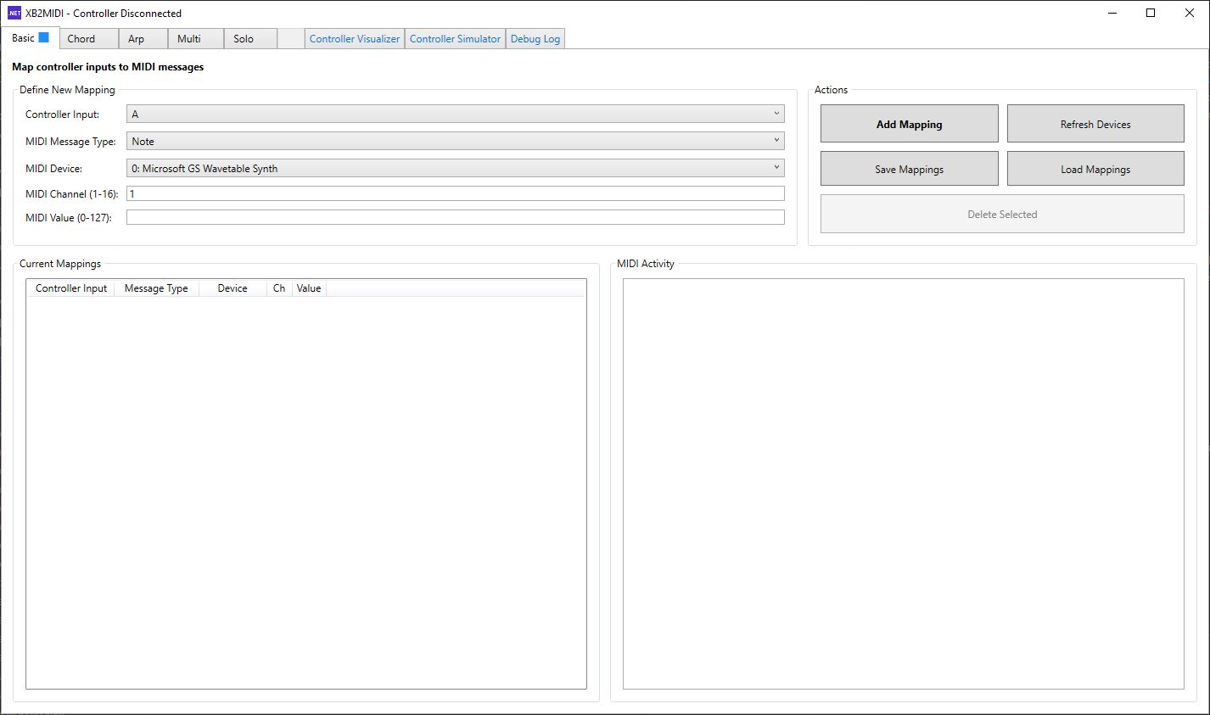Expand the Controller Input dropdown

click(x=455, y=115)
